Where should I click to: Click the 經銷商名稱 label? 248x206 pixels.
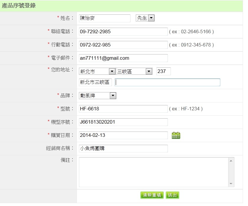[x=58, y=148]
